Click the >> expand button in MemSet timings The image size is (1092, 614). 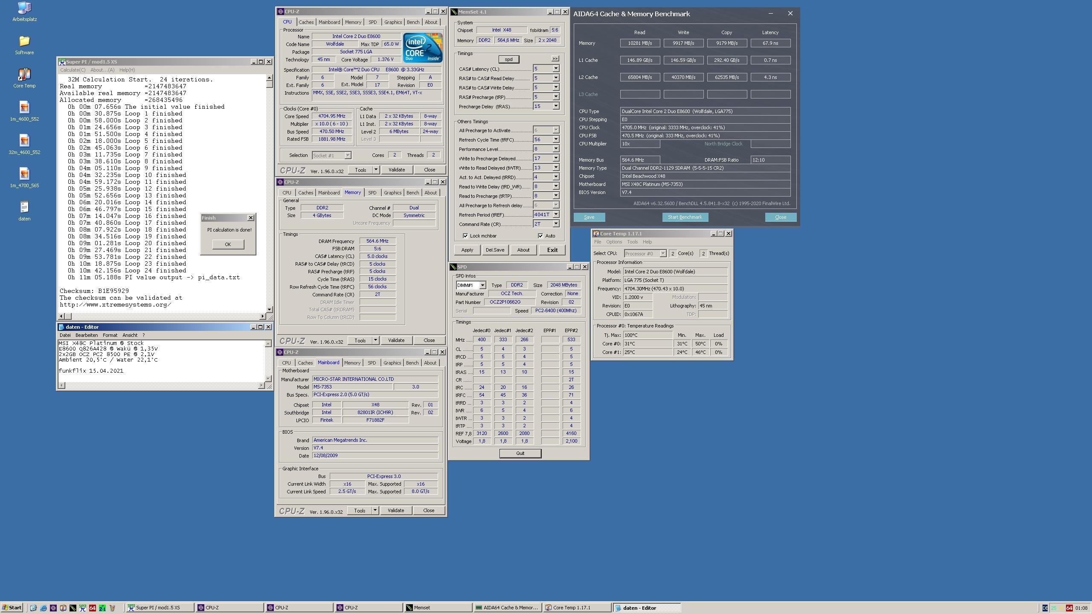[555, 58]
